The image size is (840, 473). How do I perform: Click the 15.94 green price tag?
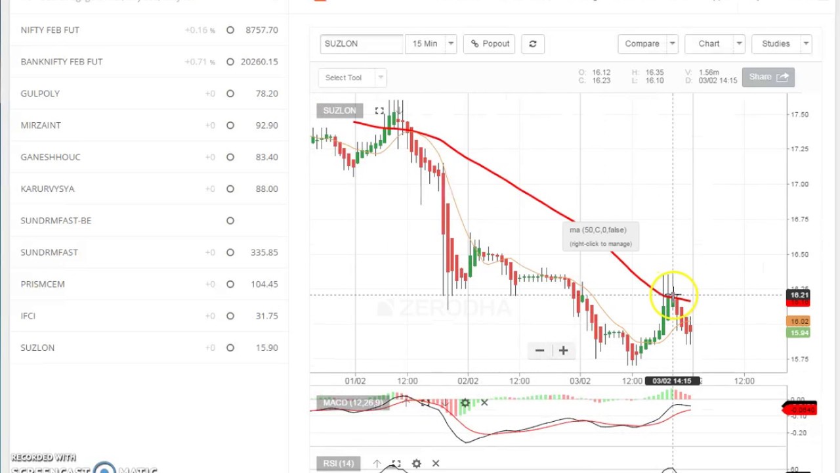pyautogui.click(x=799, y=333)
